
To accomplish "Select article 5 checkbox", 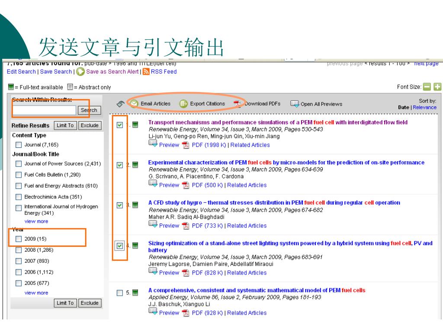I will (x=120, y=293).
